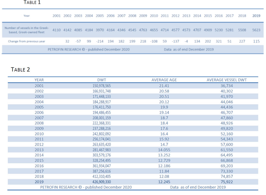
Task: Click average age 19.9
Action: (x=164, y=107)
